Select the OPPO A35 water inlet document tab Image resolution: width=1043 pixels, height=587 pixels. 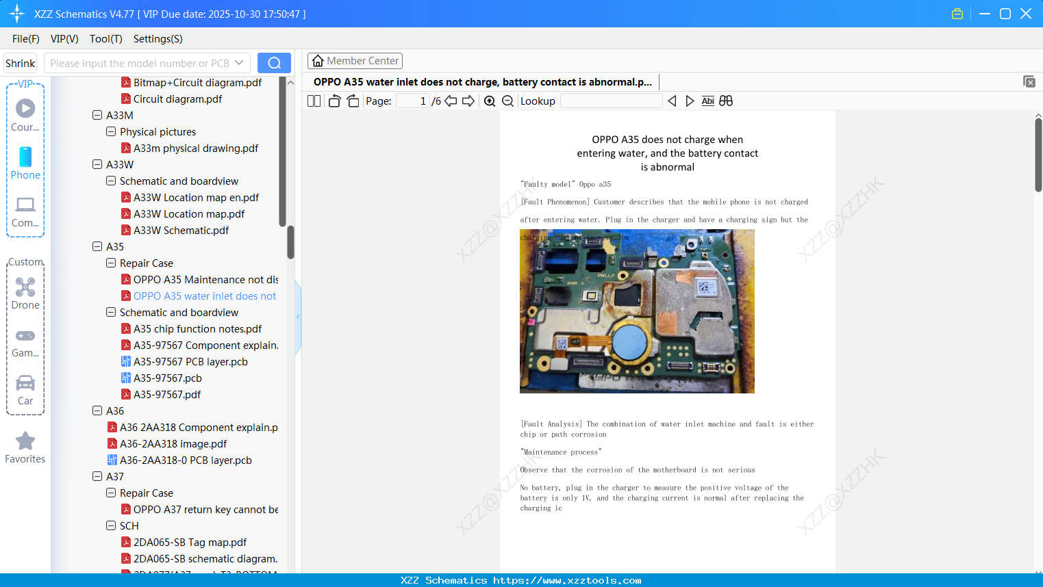point(483,82)
